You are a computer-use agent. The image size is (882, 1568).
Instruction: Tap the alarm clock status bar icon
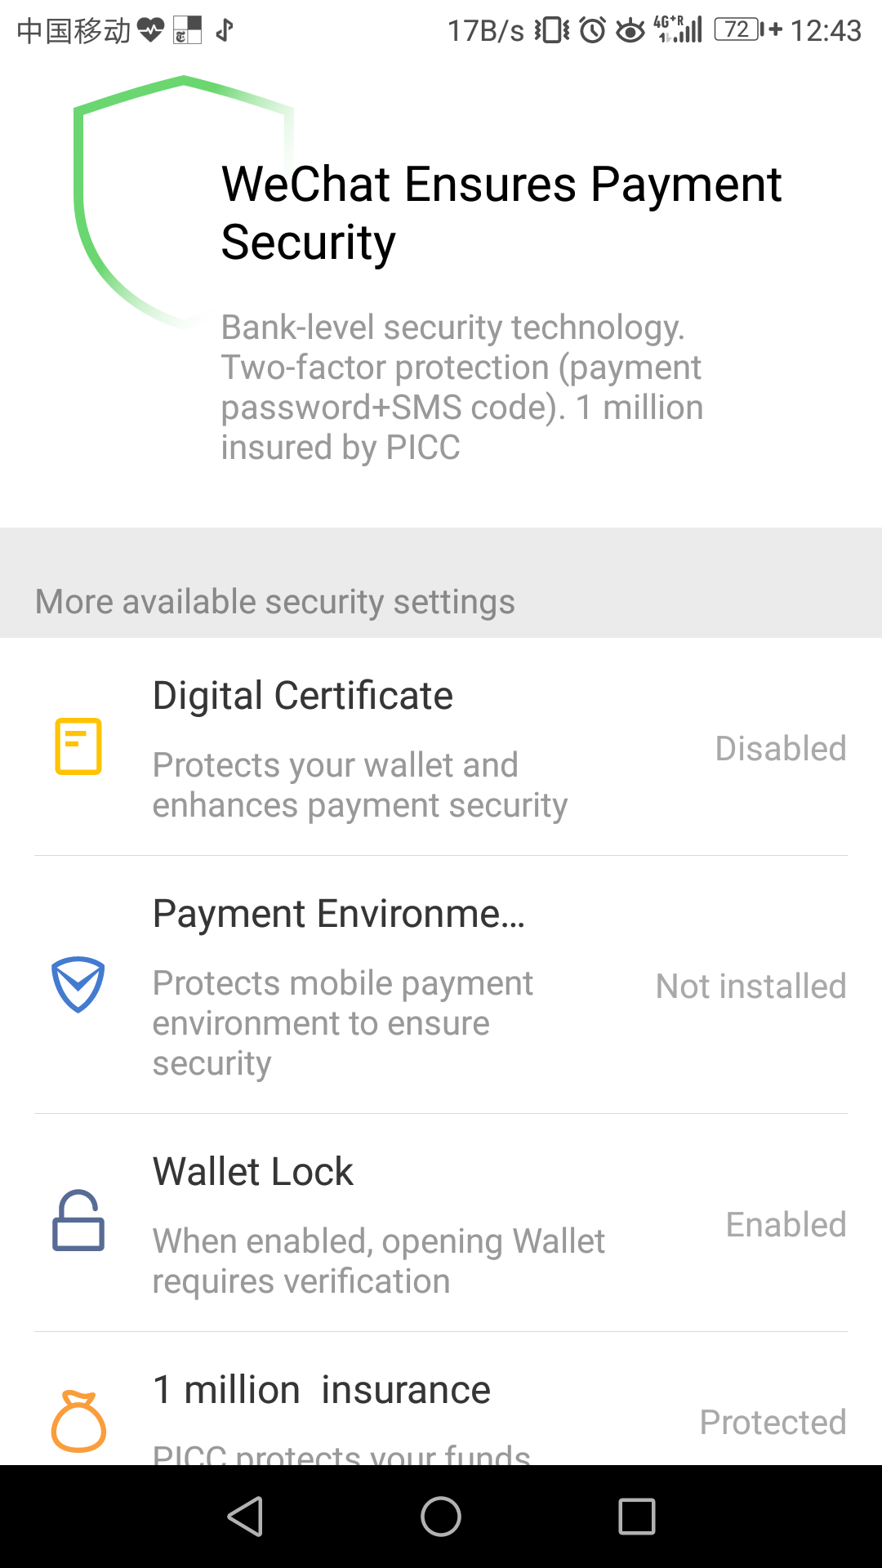tap(593, 30)
